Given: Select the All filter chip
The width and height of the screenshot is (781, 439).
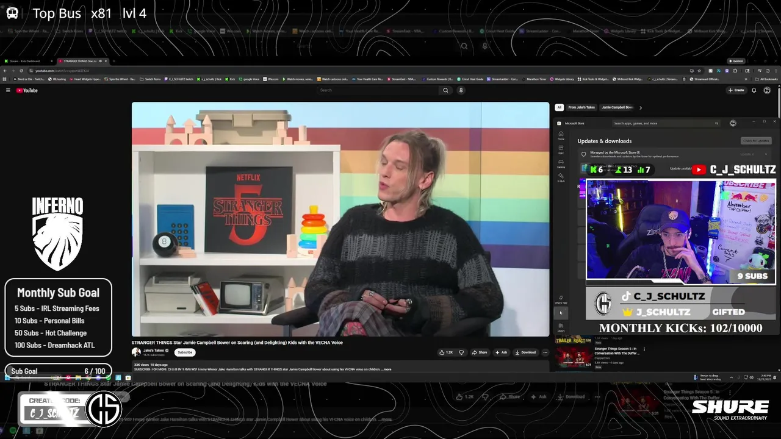Looking at the screenshot, I should [559, 107].
